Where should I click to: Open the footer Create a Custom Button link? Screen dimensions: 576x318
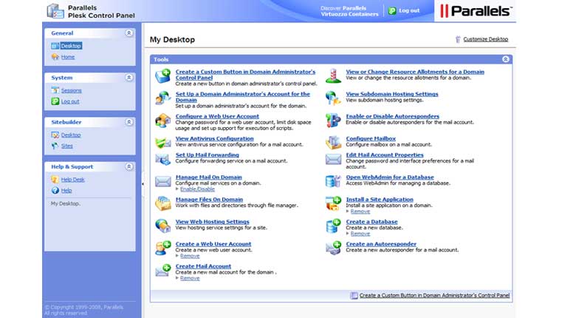pos(434,295)
